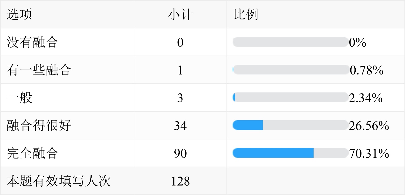
Task: Click the 小计 column header
Action: tap(180, 14)
